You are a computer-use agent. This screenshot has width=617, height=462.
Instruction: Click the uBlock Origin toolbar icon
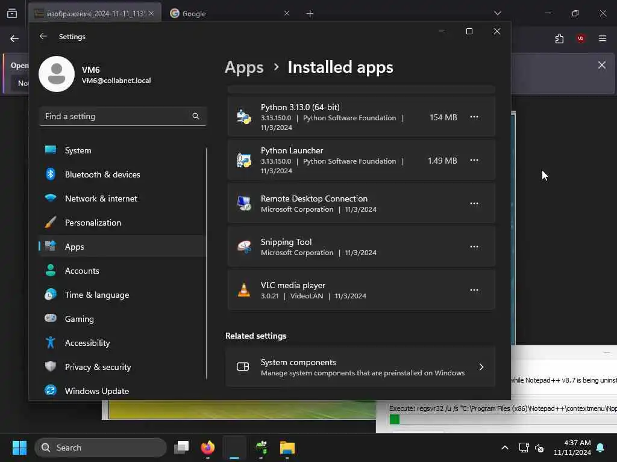pyautogui.click(x=581, y=38)
